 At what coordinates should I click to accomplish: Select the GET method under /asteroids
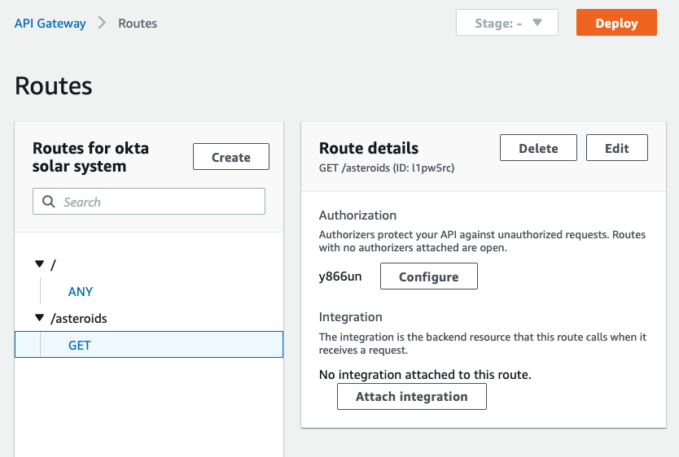click(x=149, y=345)
